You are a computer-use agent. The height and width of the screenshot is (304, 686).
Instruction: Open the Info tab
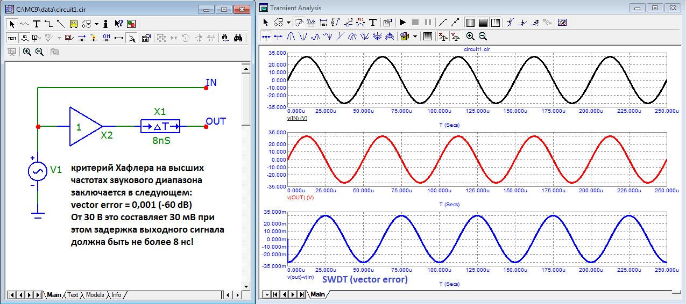click(x=116, y=295)
